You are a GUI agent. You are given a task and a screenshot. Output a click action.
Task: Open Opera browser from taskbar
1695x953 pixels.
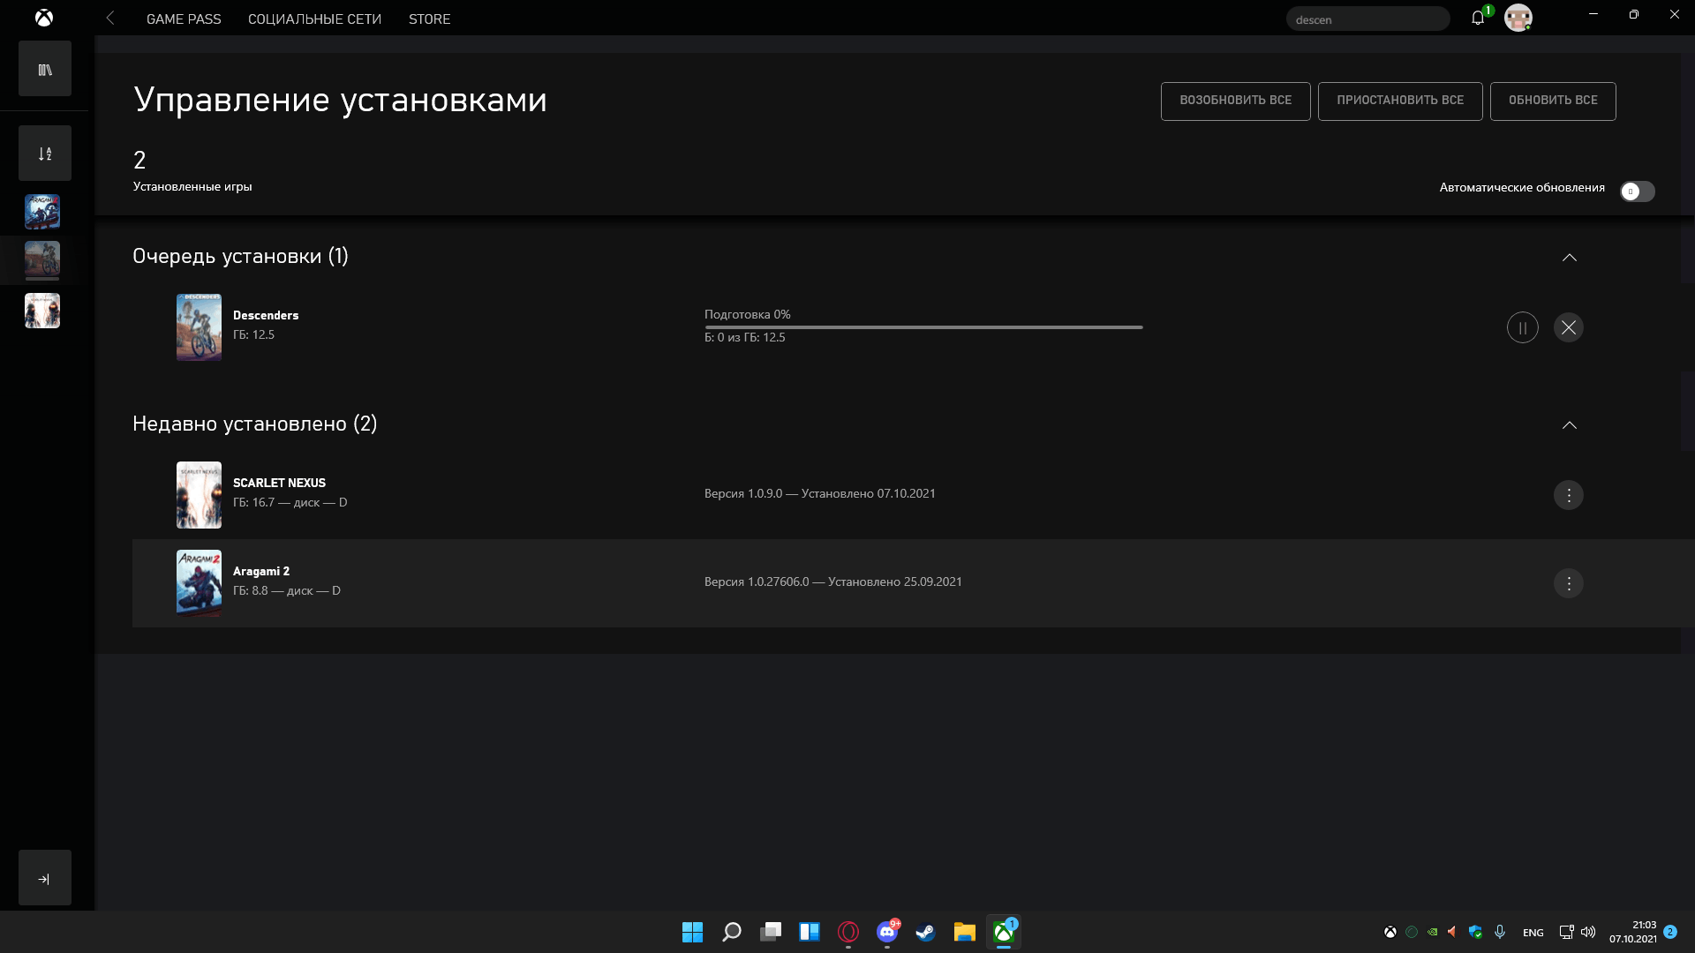click(x=848, y=932)
